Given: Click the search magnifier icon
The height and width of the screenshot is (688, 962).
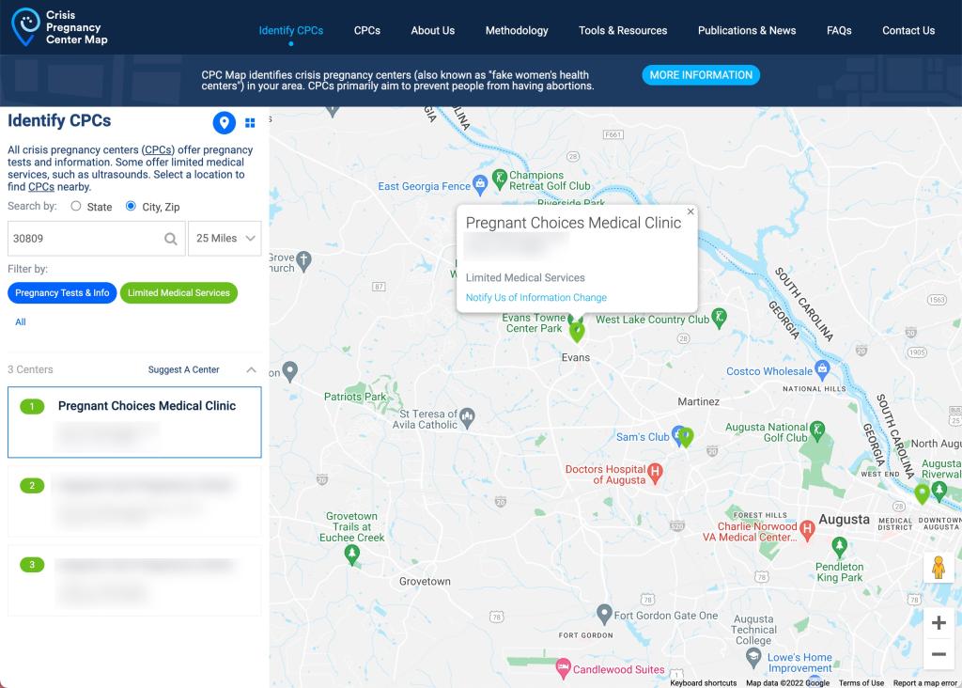Looking at the screenshot, I should [x=170, y=239].
